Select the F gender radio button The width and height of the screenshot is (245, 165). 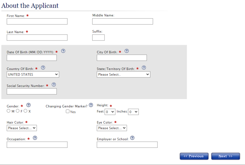coord(17,111)
